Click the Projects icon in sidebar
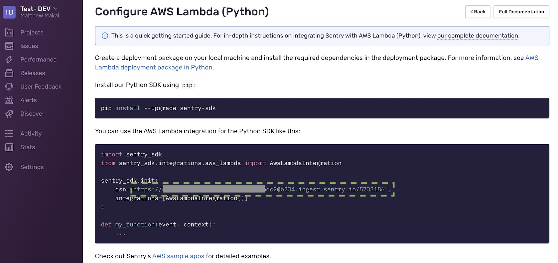Image resolution: width=558 pixels, height=263 pixels. tap(9, 33)
